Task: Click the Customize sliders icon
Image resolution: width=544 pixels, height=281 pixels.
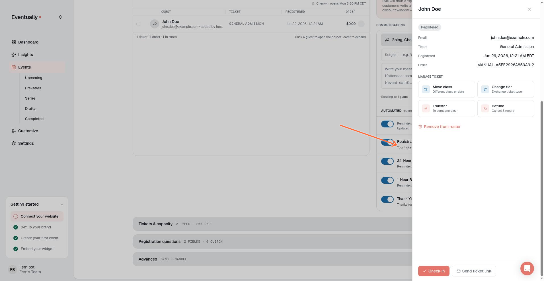Action: [14, 131]
